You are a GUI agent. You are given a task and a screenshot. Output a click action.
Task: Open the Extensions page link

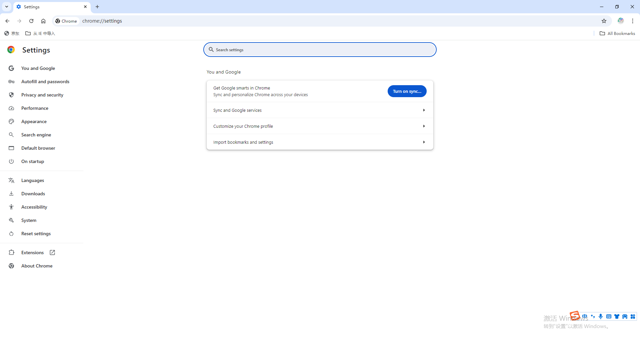[x=33, y=253]
